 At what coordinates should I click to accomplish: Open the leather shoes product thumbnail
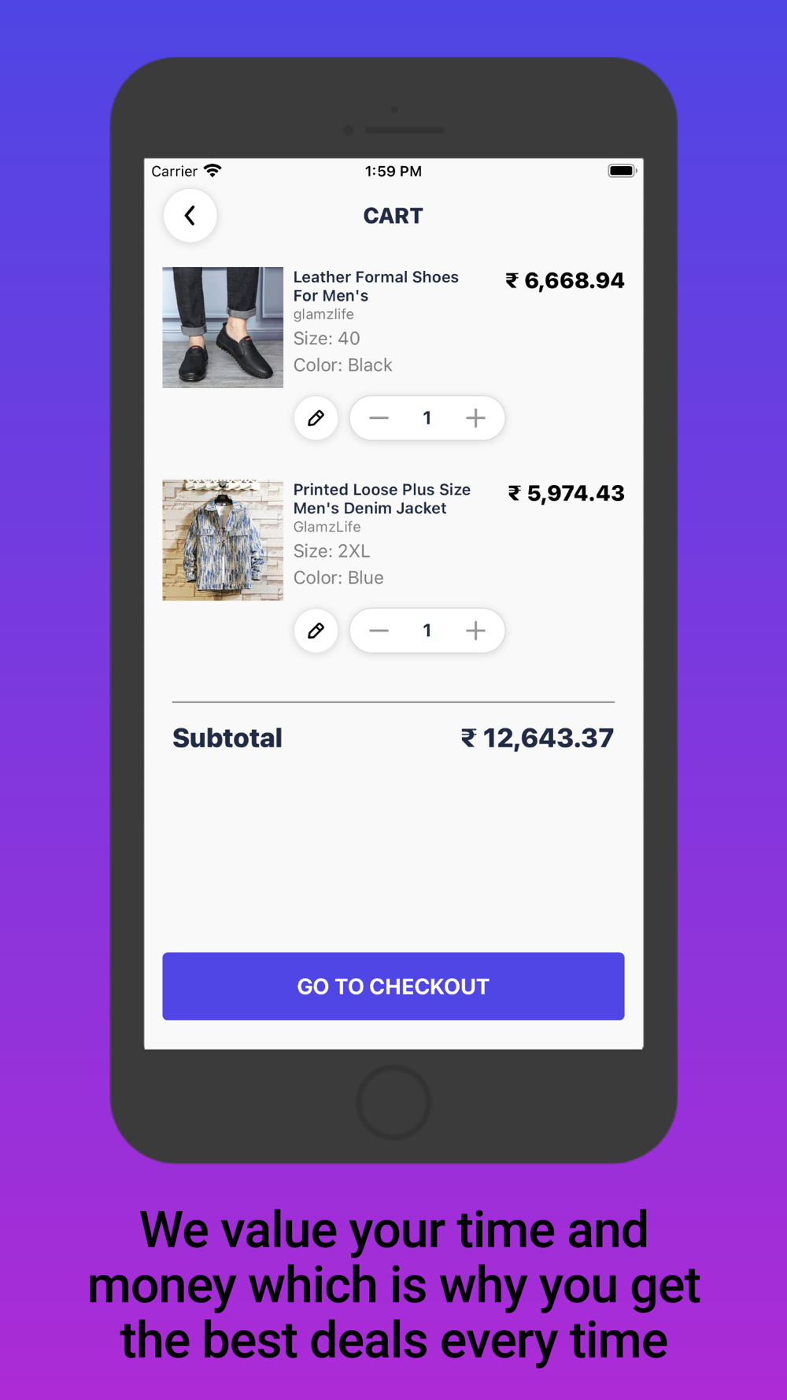223,327
